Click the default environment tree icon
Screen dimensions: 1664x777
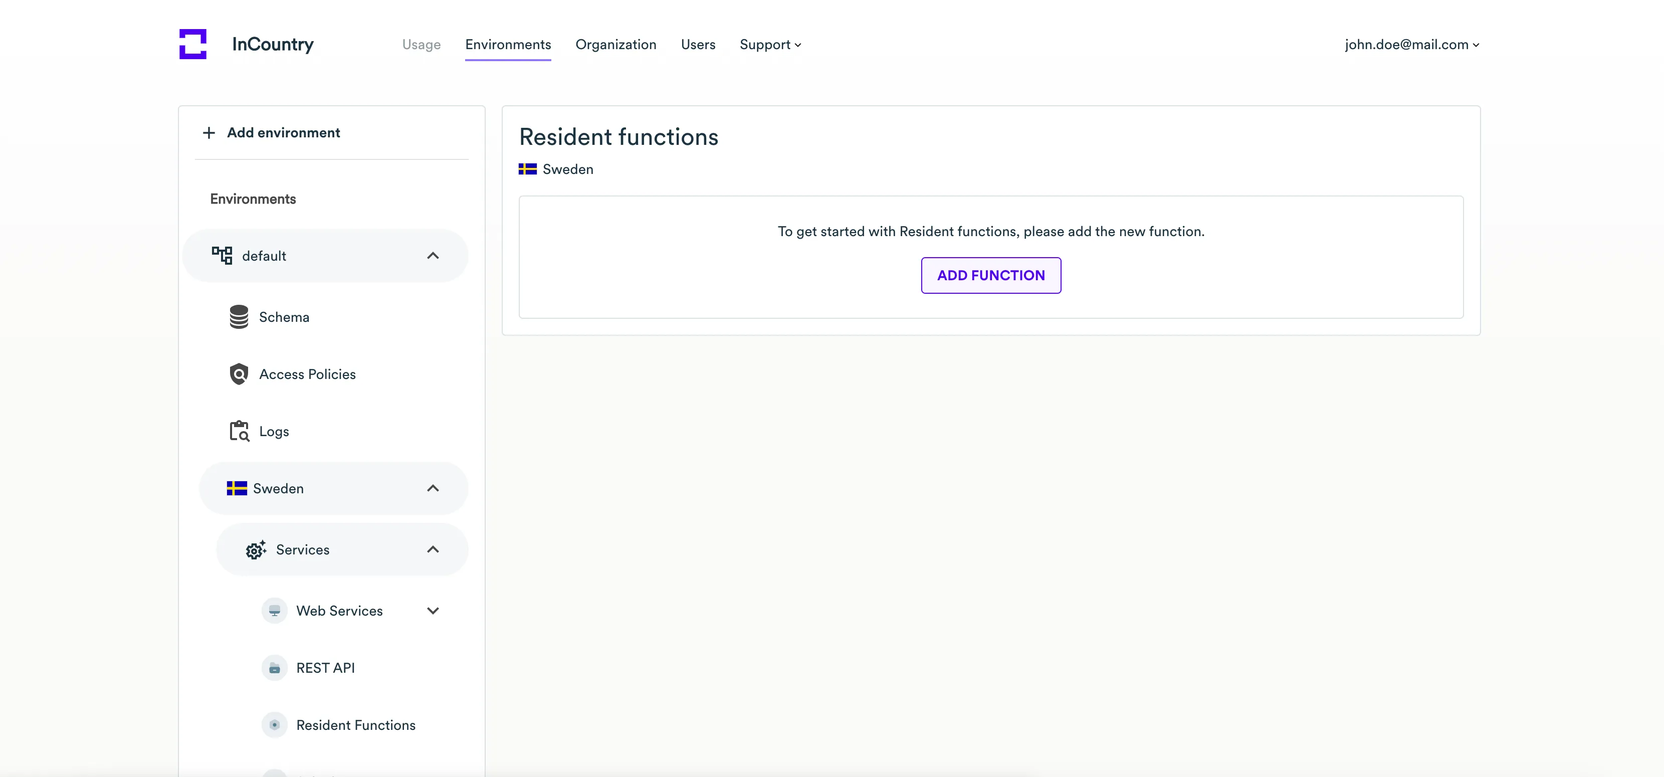click(222, 255)
